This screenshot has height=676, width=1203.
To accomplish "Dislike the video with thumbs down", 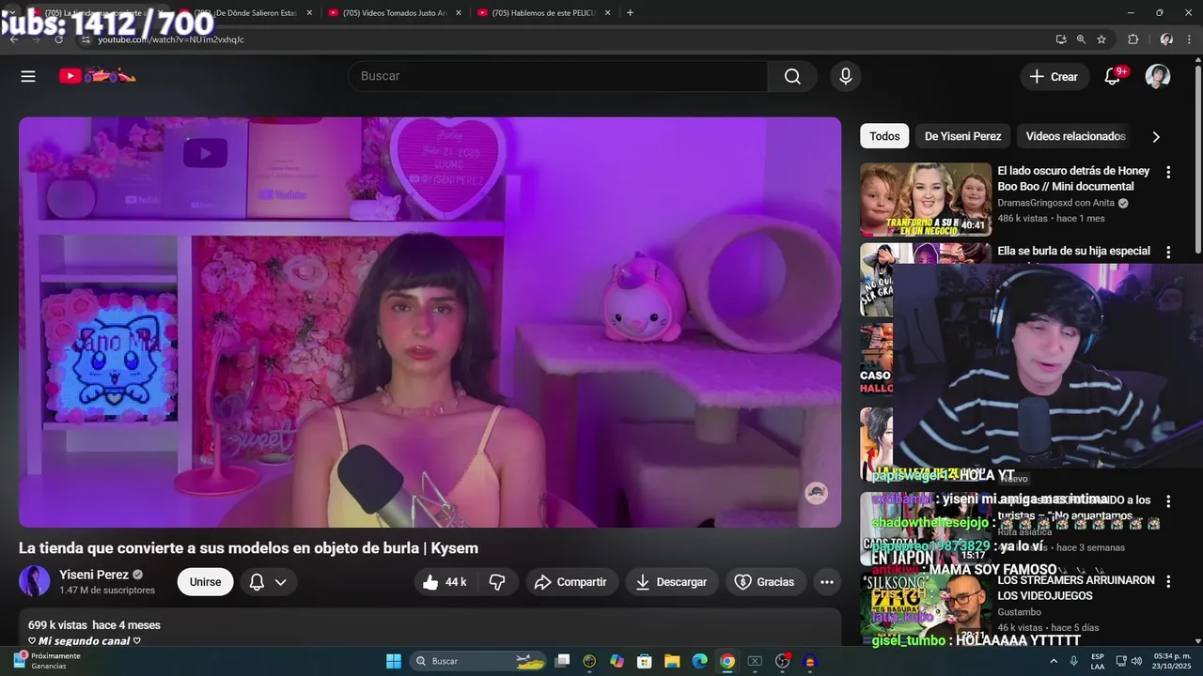I will (x=497, y=582).
